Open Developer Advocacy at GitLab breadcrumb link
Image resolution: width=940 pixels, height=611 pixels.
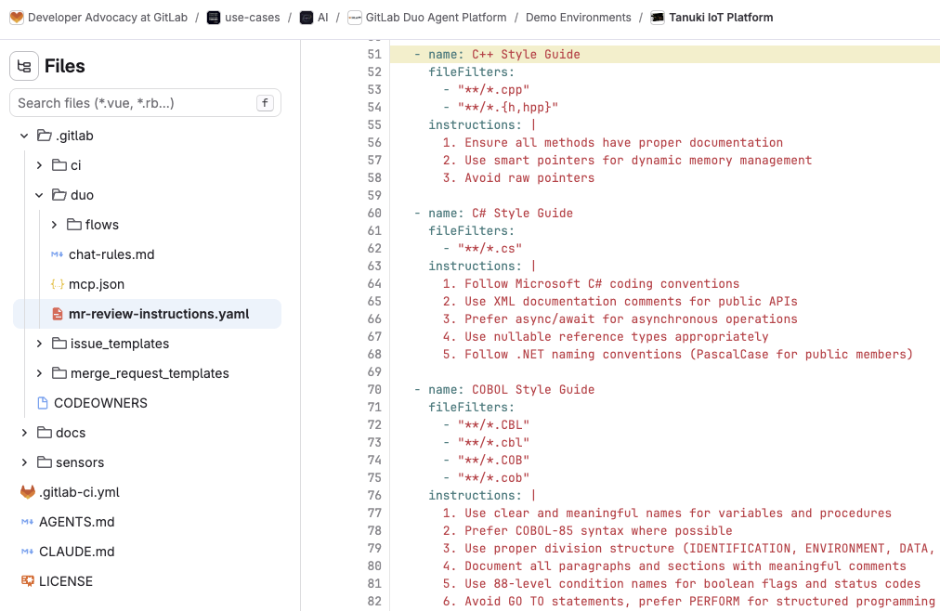coord(108,18)
